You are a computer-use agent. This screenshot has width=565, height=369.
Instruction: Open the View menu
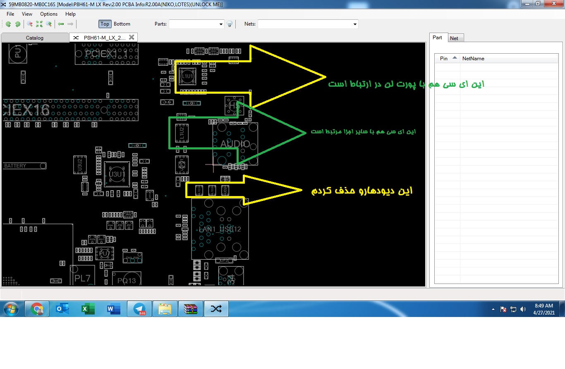coord(27,14)
